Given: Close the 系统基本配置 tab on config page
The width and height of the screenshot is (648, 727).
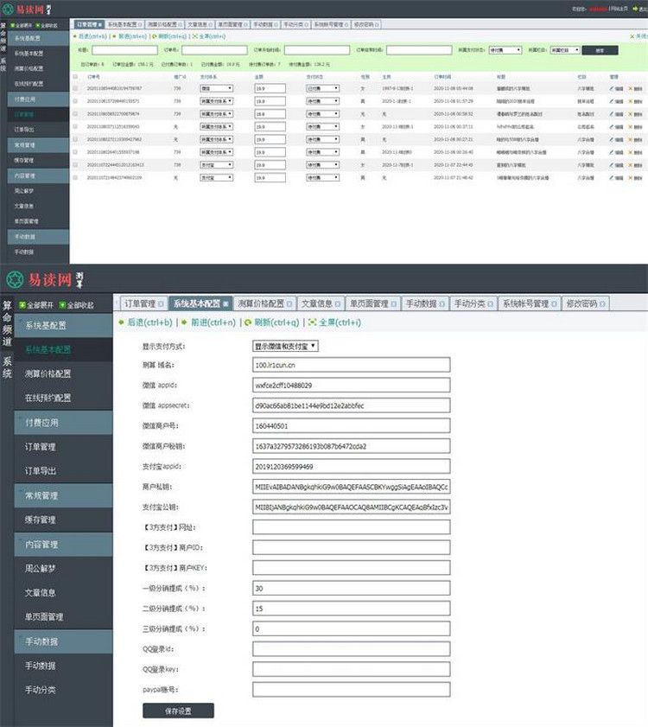Looking at the screenshot, I should 226,303.
